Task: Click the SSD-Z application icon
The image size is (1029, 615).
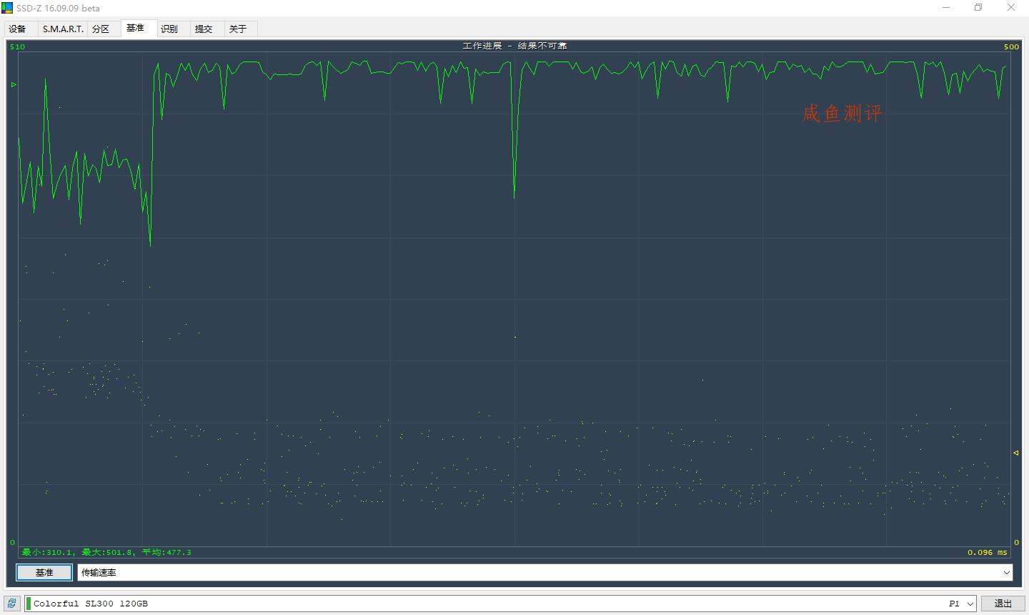Action: 7,8
